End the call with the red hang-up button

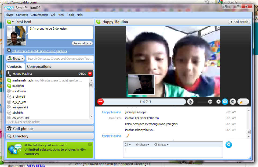pyautogui.click(x=100, y=102)
